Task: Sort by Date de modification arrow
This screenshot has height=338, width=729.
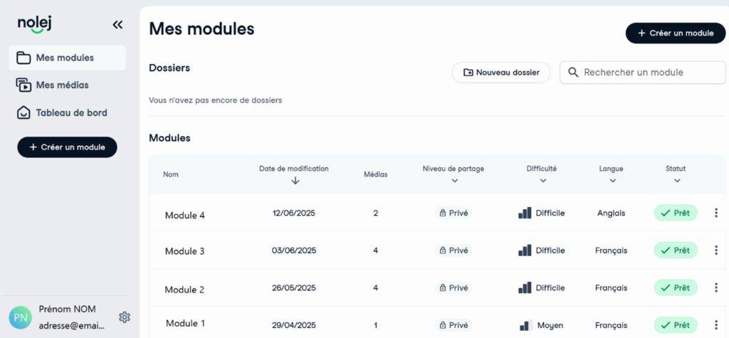Action: pyautogui.click(x=295, y=181)
